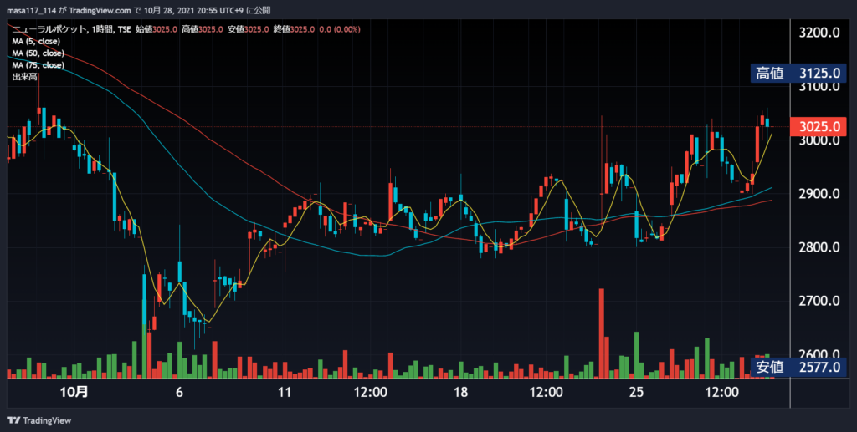857x432 pixels.
Task: Click the 出来高 volume indicator label
Action: click(24, 77)
